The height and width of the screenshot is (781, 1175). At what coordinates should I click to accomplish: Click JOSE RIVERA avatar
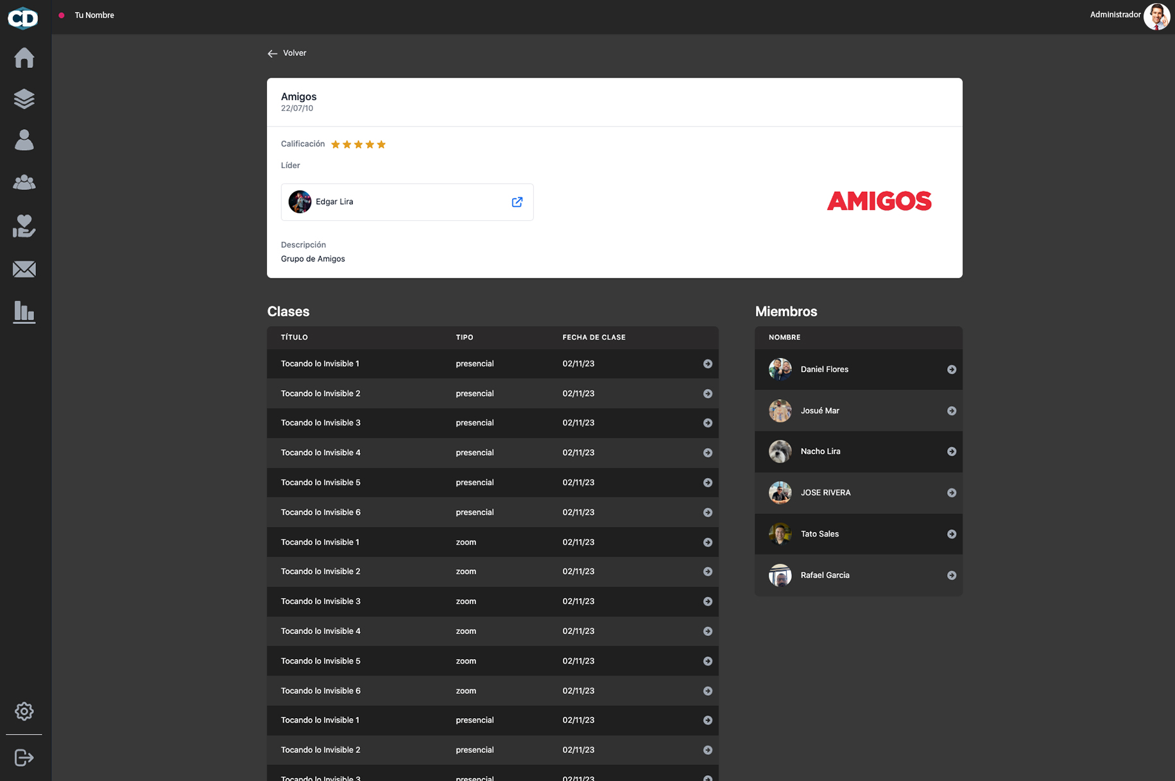[780, 493]
